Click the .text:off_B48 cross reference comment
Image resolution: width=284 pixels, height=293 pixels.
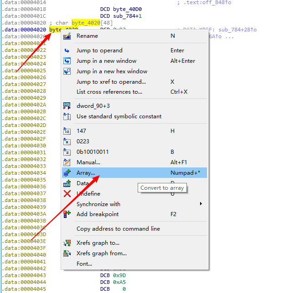tap(207, 2)
